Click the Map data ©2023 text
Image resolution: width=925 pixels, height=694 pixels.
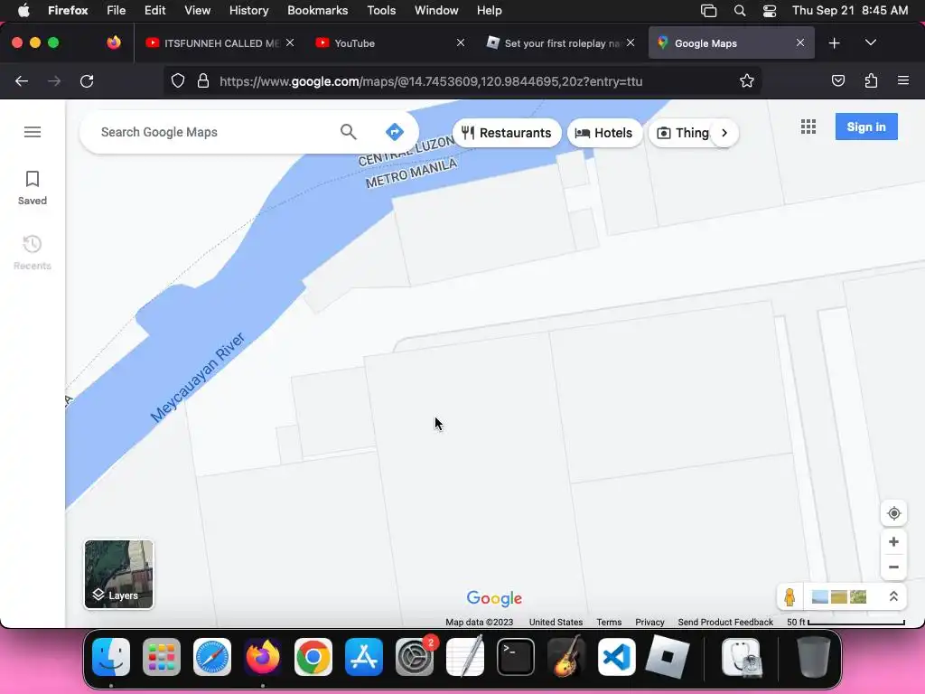point(479,622)
